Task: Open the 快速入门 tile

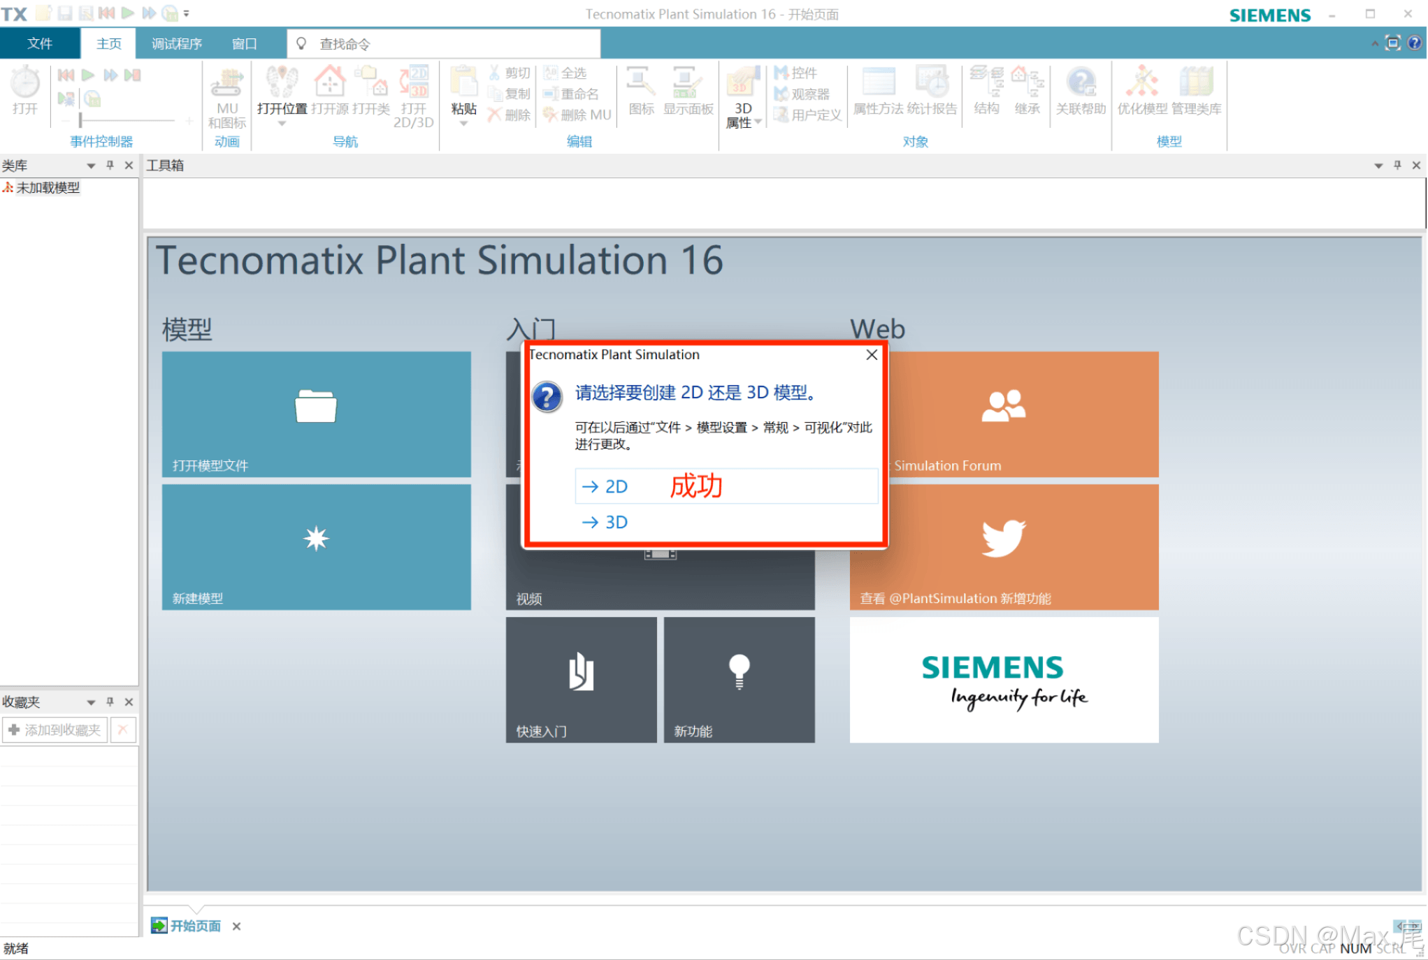Action: tap(581, 679)
